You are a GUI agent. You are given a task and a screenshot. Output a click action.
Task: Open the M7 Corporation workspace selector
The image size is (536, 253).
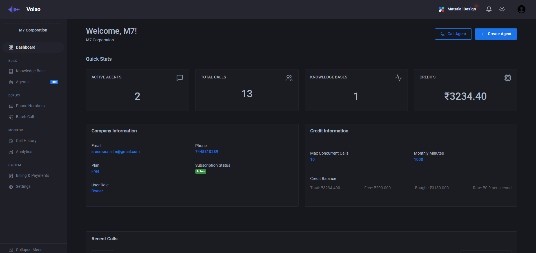point(33,30)
